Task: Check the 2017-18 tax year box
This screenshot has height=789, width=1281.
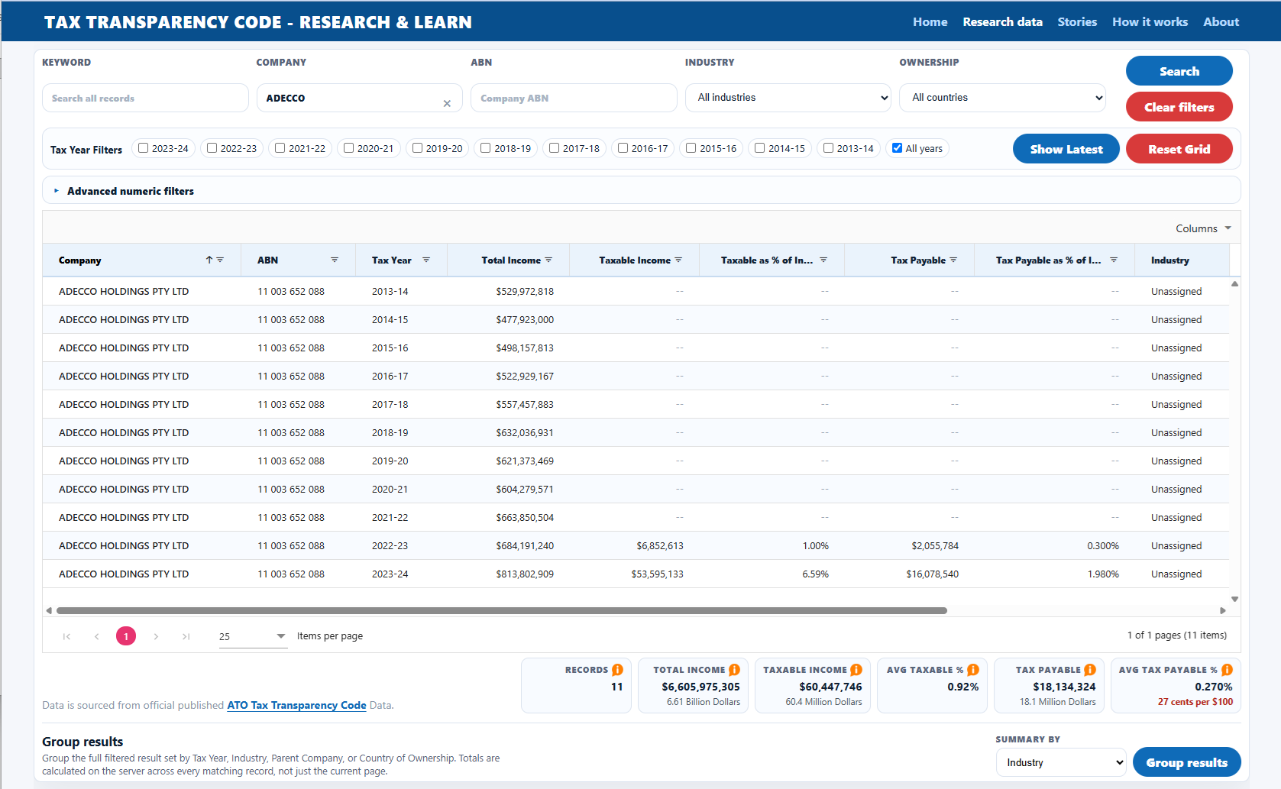Action: coord(554,148)
